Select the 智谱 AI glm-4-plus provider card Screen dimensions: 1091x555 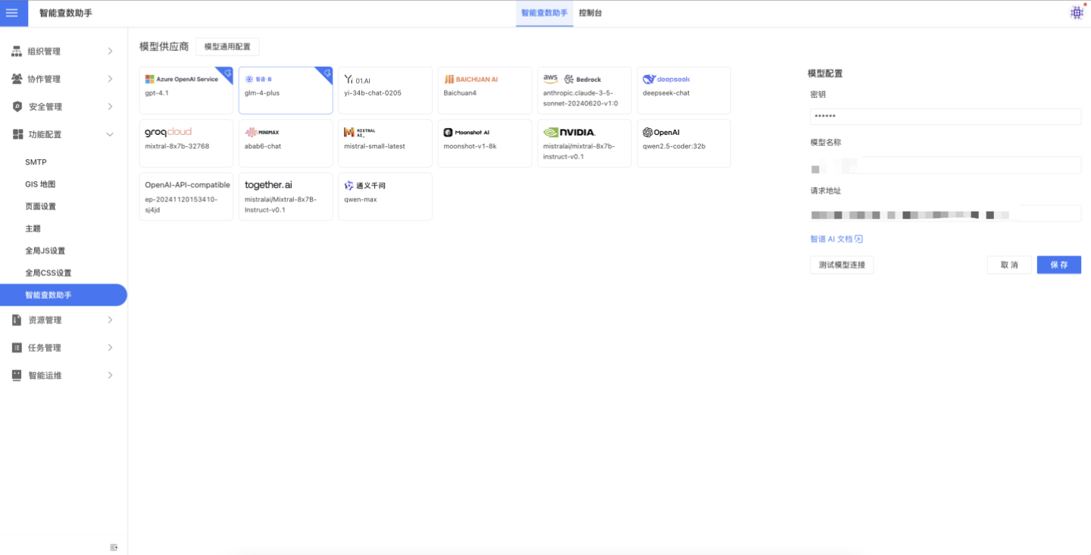click(286, 90)
